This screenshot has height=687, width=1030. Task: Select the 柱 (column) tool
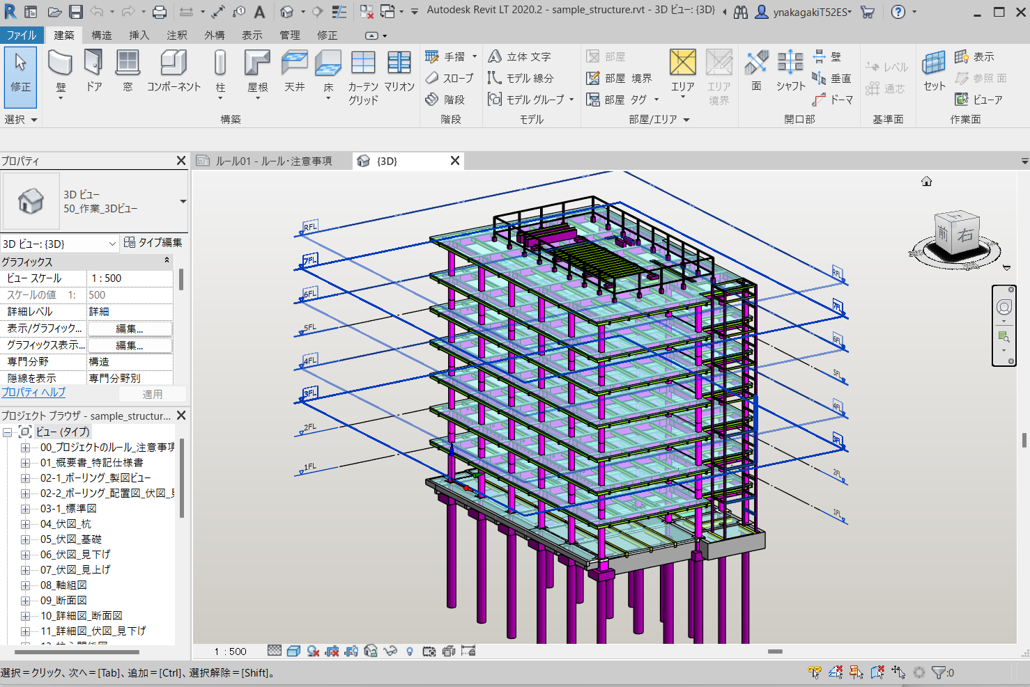click(x=220, y=76)
